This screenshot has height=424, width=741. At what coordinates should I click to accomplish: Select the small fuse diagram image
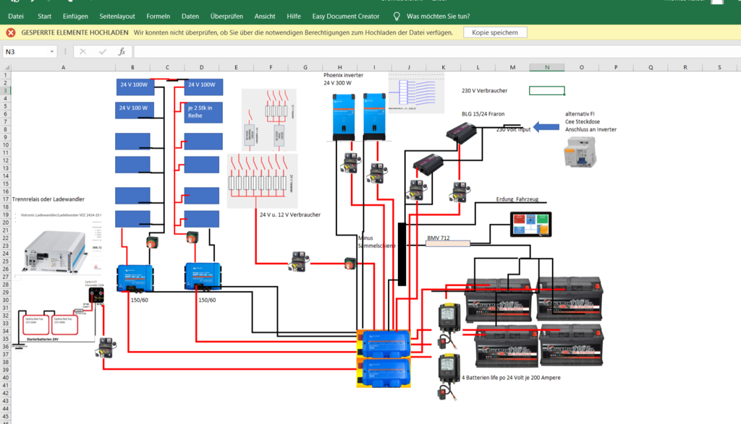click(269, 120)
